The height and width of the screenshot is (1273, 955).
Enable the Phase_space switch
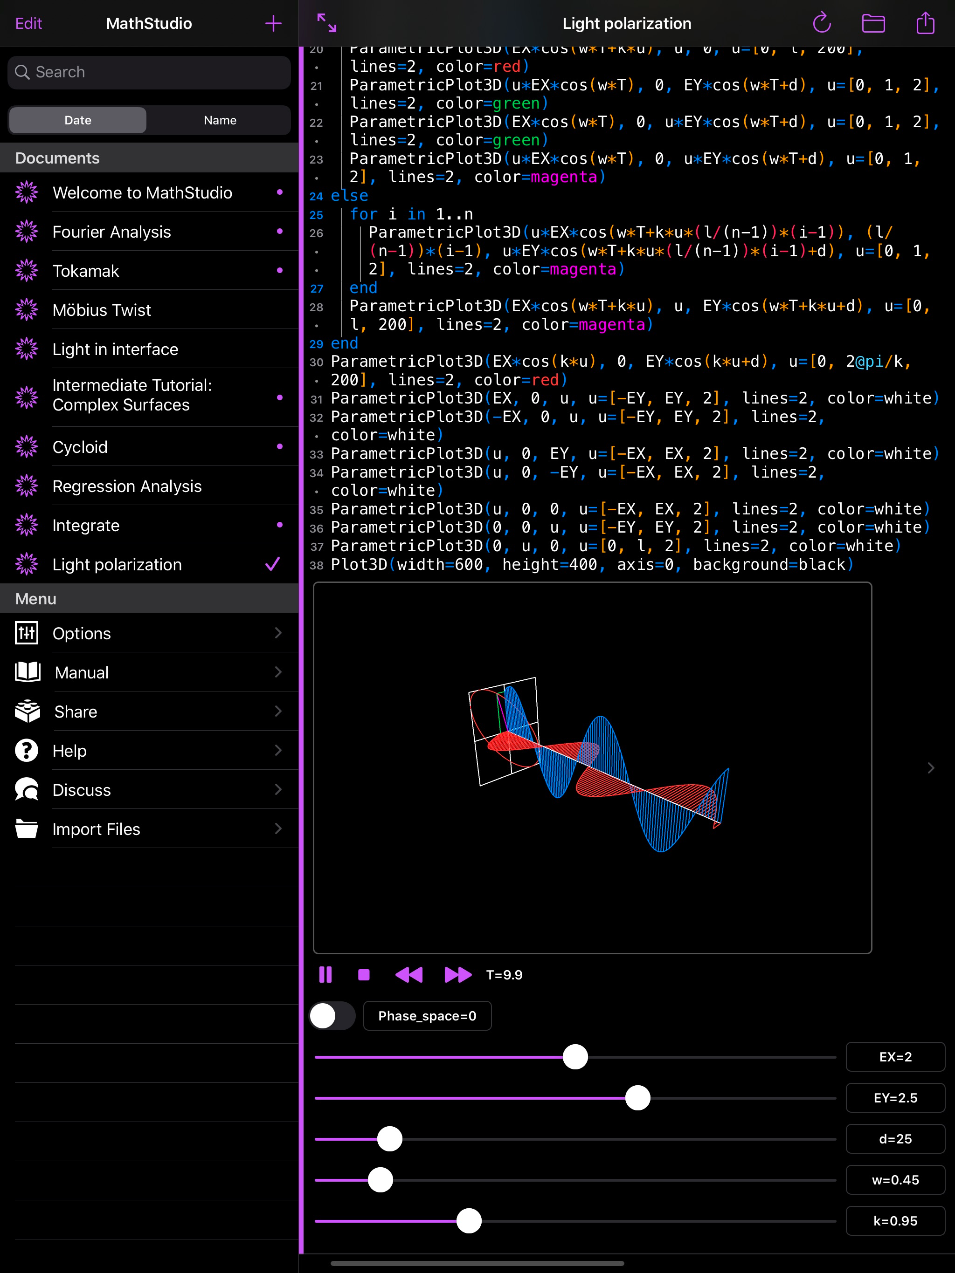pyautogui.click(x=332, y=1016)
